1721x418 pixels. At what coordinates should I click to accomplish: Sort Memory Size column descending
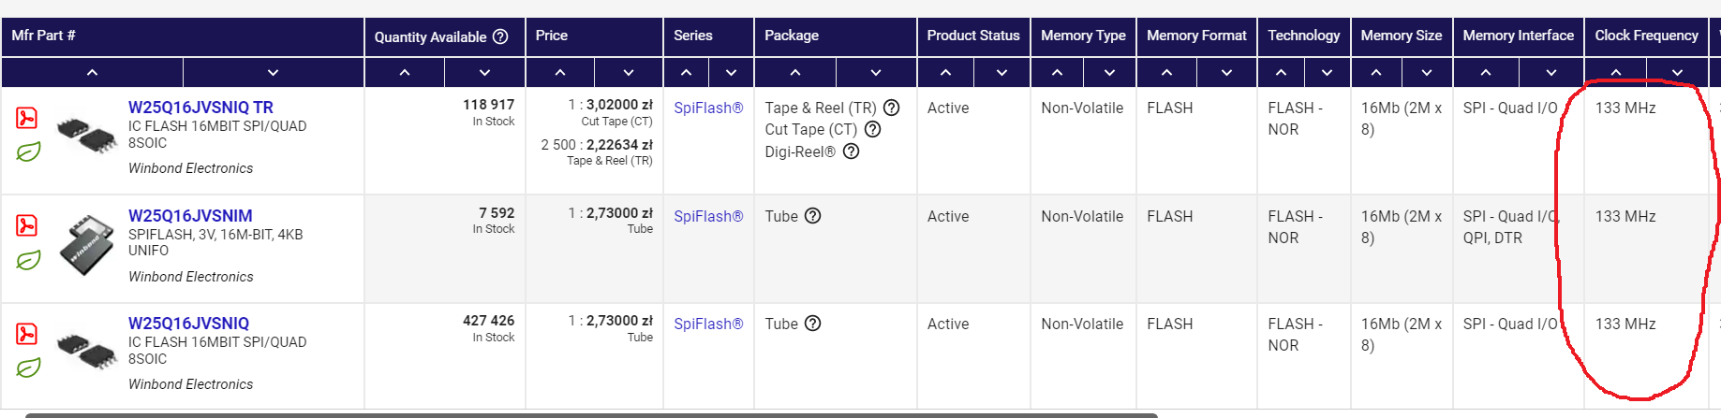coord(1426,72)
